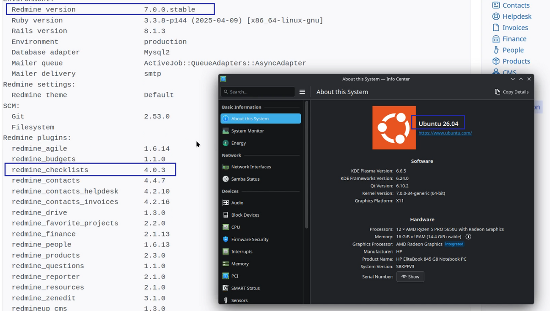Click the memory info icon beside RAM

point(468,237)
